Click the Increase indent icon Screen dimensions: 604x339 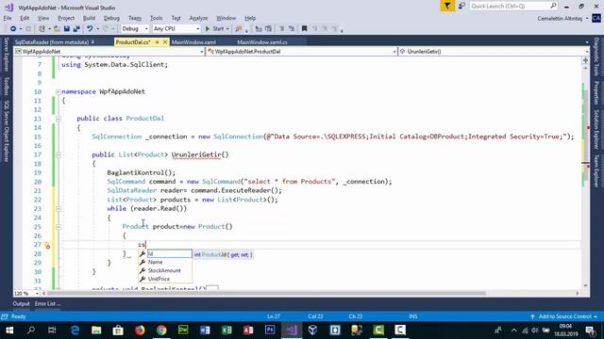pos(268,29)
